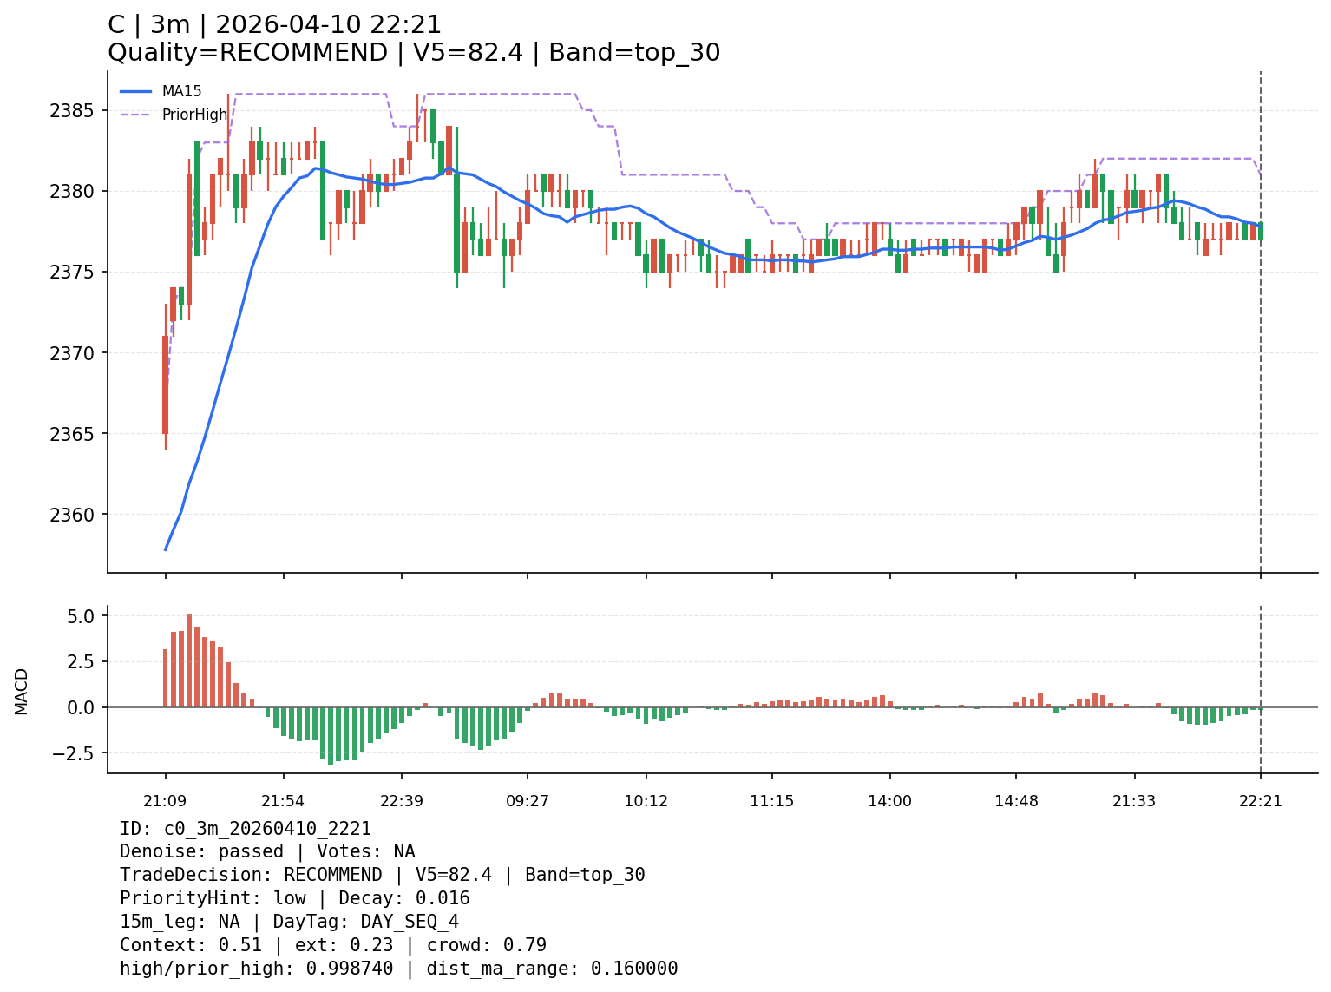Click the Quality=RECOMMEND subtitle line
Viewport: 1331px width, 992px height.
click(413, 53)
